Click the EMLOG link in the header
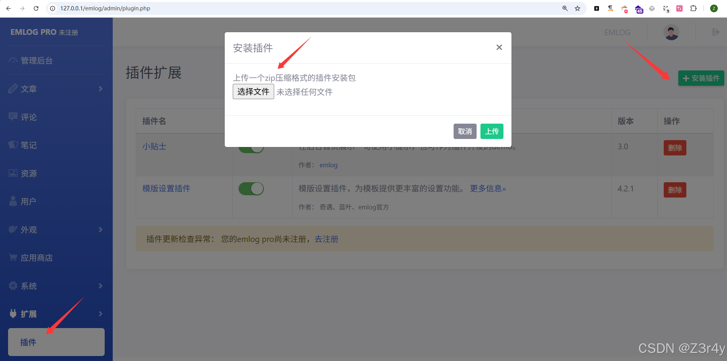This screenshot has height=361, width=727. [x=617, y=33]
